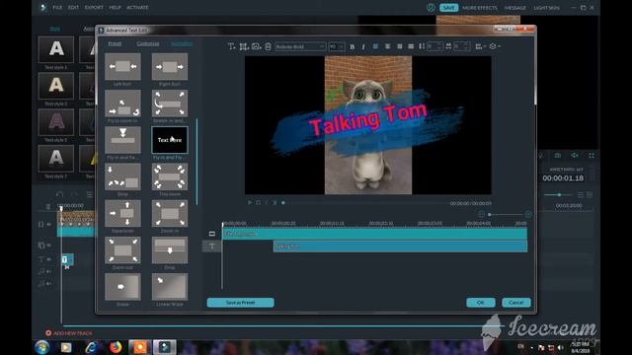Click the character spacing icon

tap(448, 46)
